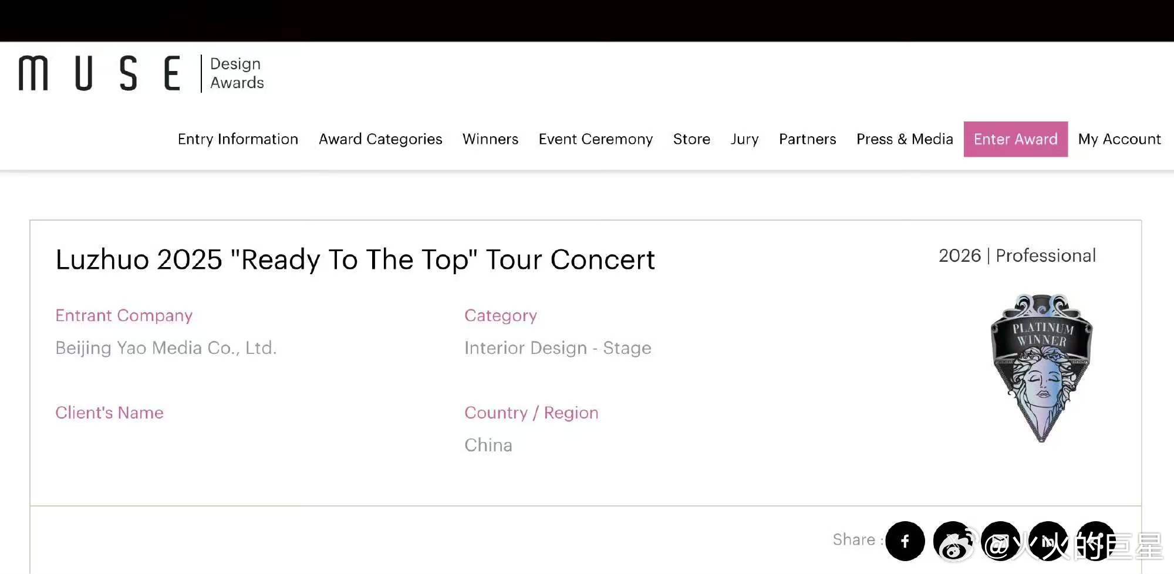Open My Account
Viewport: 1174px width, 574px height.
point(1119,139)
